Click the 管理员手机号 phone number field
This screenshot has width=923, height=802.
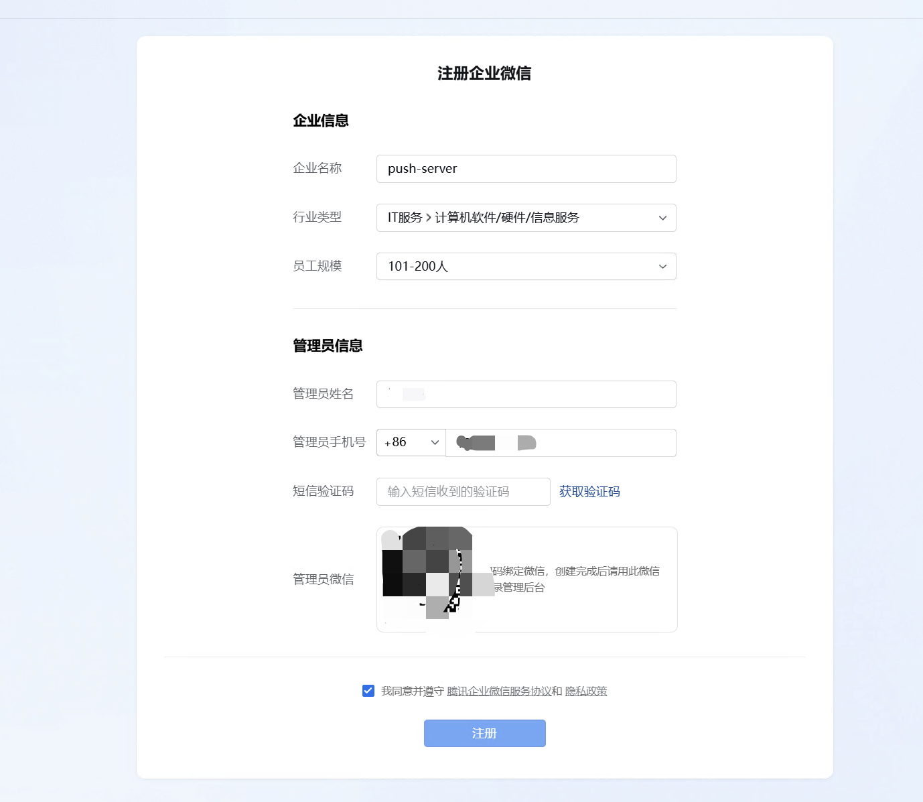[561, 443]
